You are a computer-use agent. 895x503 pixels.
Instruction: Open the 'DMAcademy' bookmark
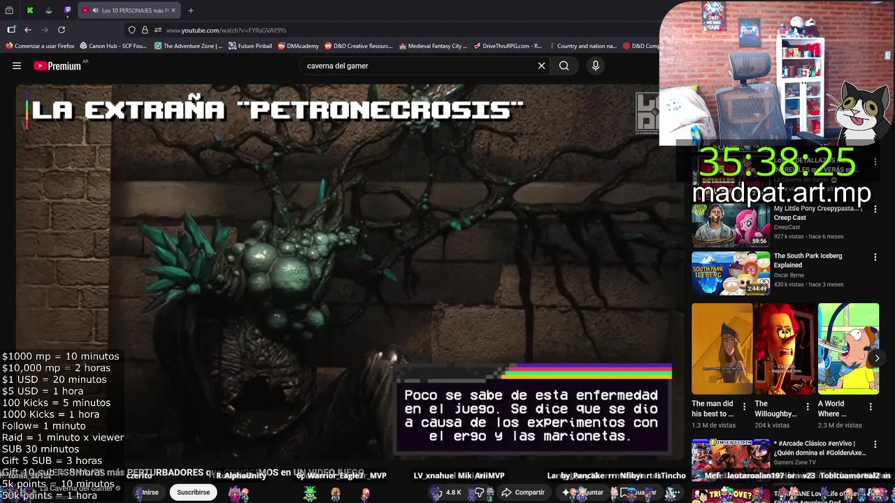pos(299,46)
